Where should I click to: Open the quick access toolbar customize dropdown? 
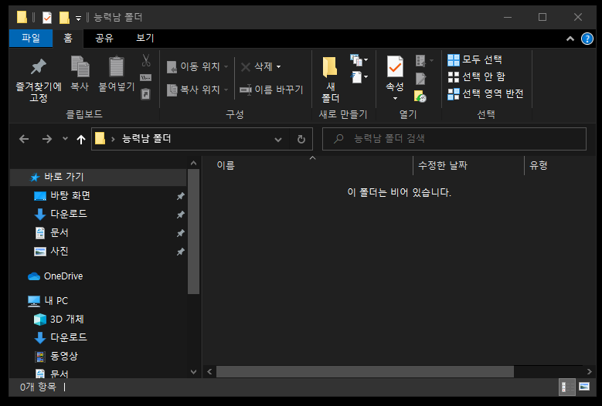[x=78, y=18]
